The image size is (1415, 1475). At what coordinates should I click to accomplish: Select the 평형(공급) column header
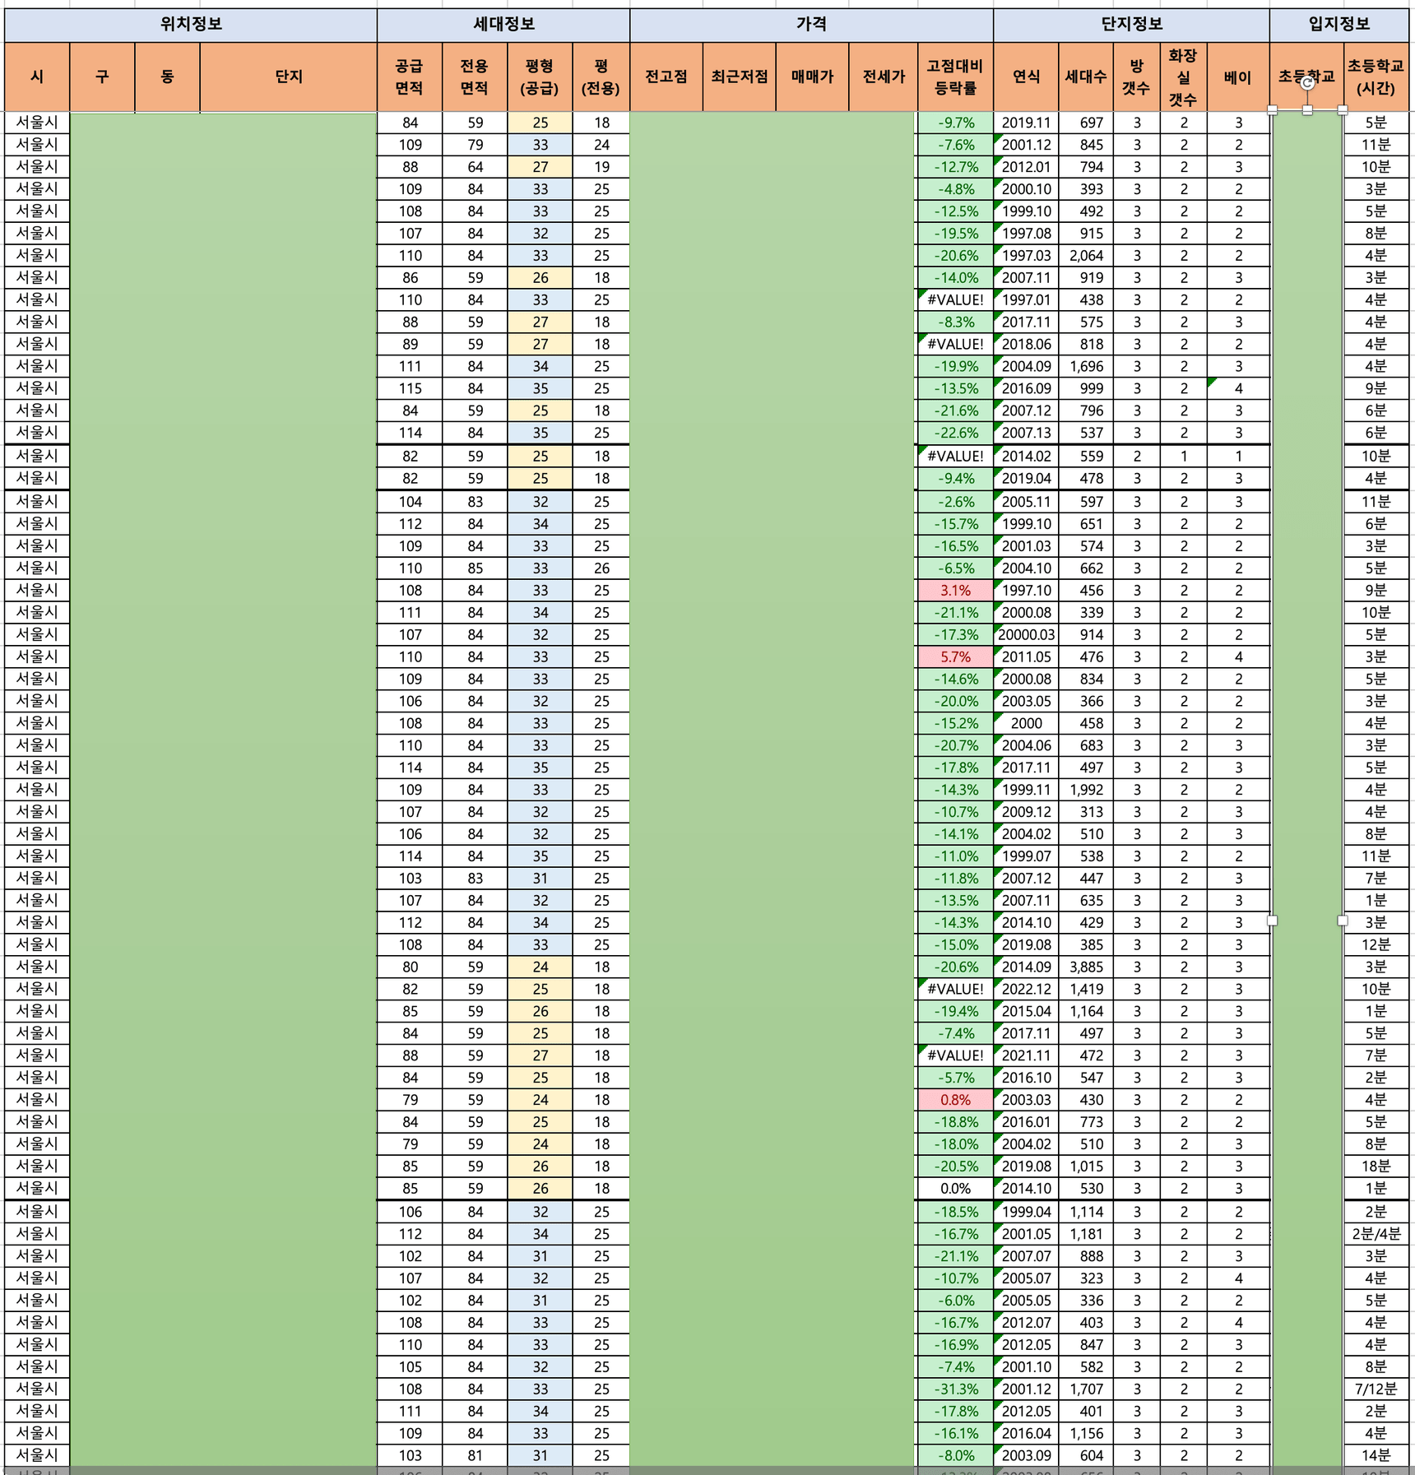point(540,77)
